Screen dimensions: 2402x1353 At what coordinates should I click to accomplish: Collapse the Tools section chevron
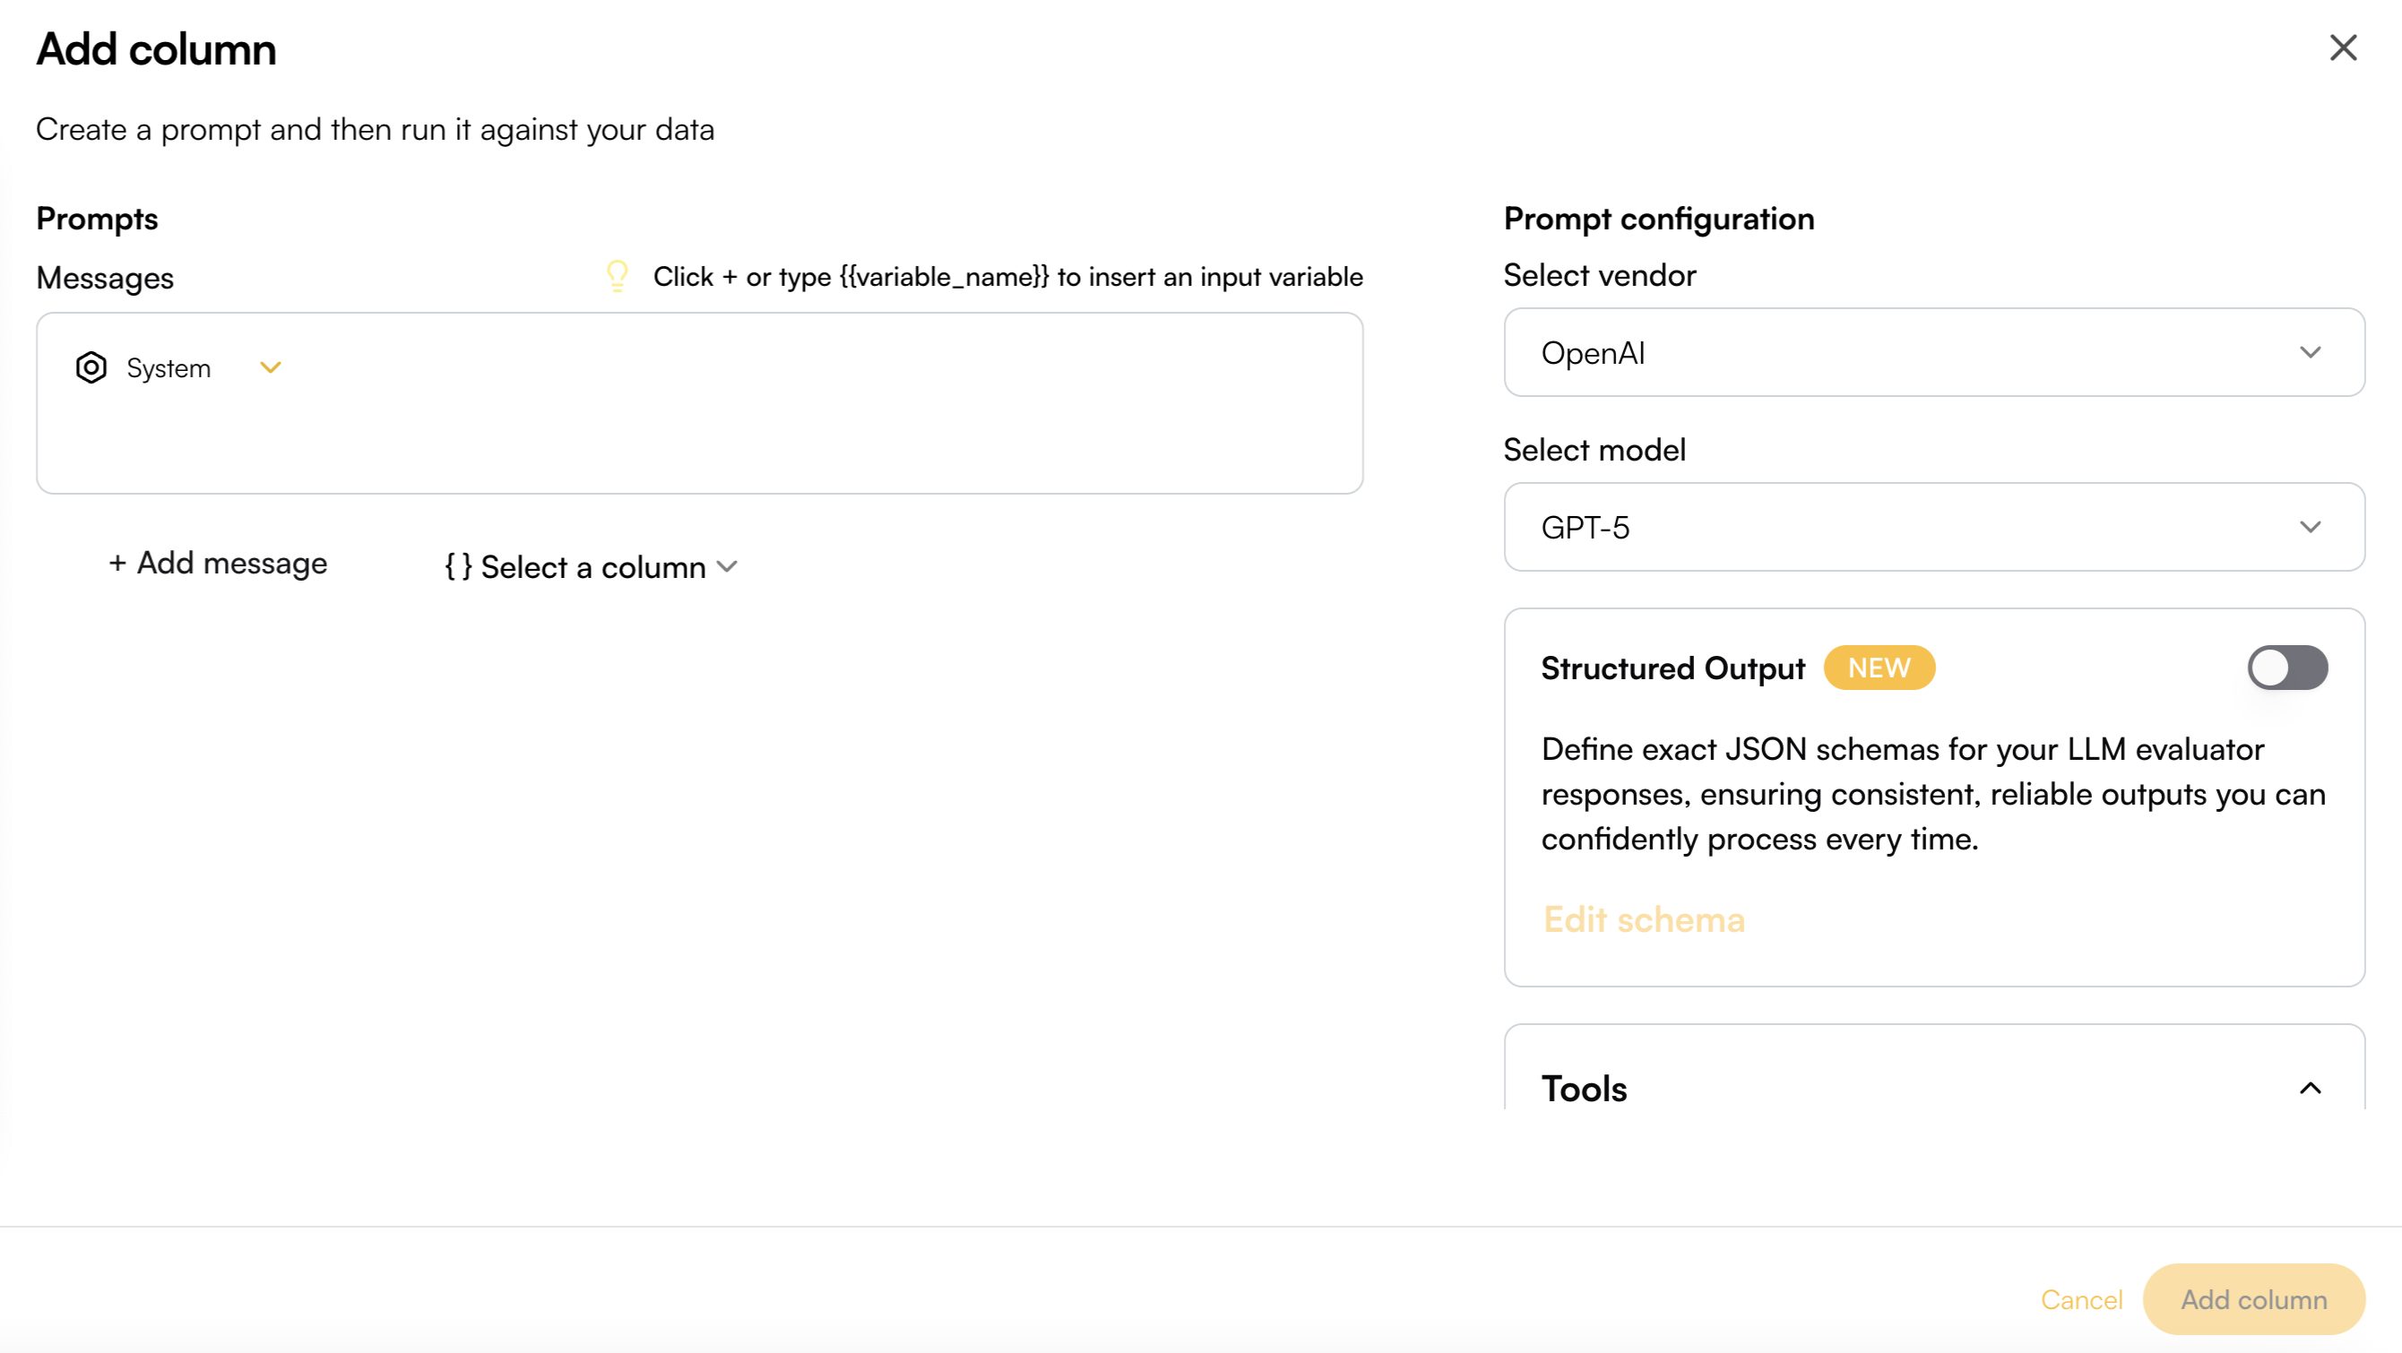[2310, 1088]
